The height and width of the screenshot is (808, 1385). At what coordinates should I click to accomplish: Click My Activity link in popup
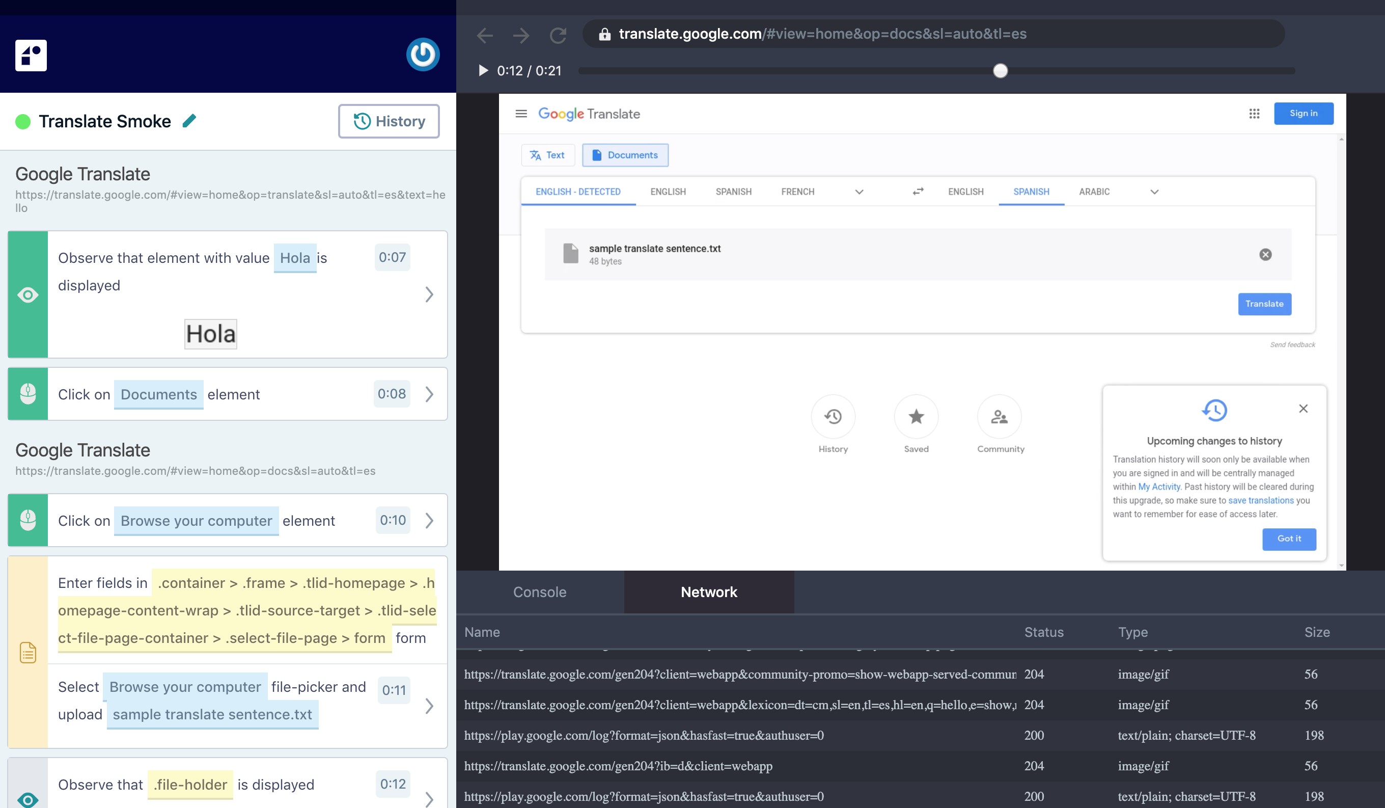click(1159, 487)
